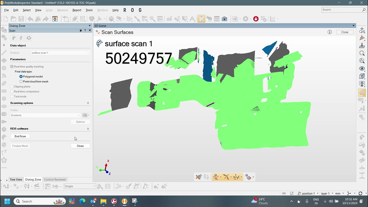
Task: Click the XYZ axis triad in 3D scene
Action: point(104,168)
